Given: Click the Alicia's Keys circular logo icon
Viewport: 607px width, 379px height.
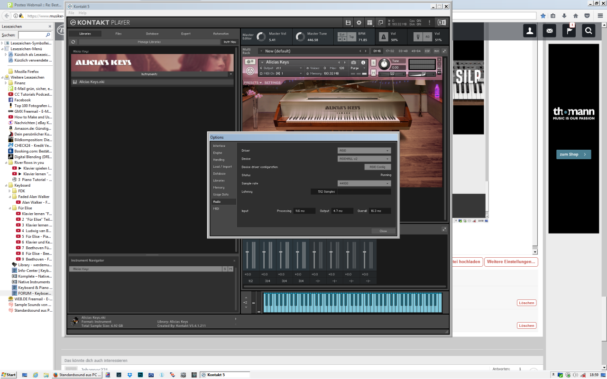Looking at the screenshot, I should tap(250, 71).
